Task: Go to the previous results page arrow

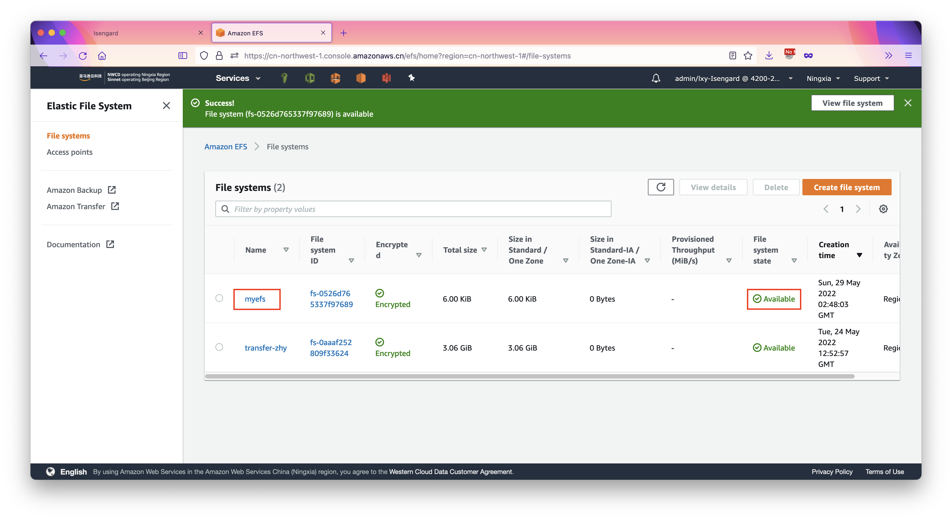Action: coord(826,209)
